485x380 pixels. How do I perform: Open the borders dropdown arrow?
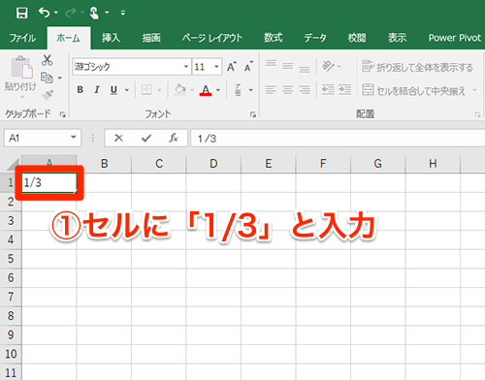pyautogui.click(x=159, y=90)
